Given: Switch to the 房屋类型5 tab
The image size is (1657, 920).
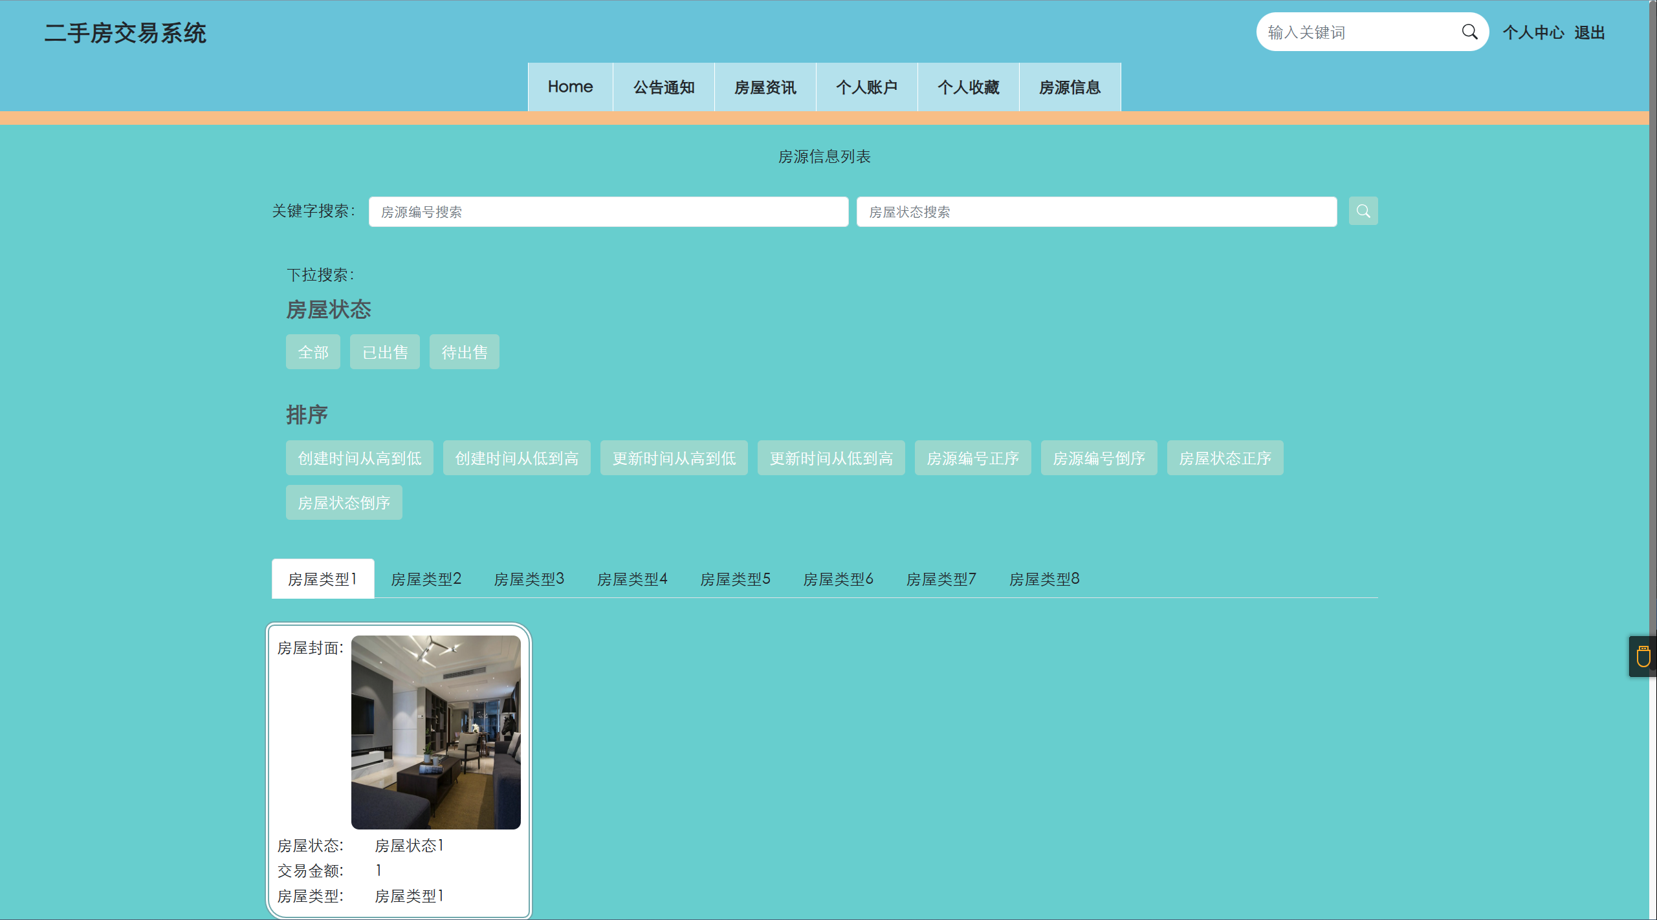Looking at the screenshot, I should tap(735, 579).
